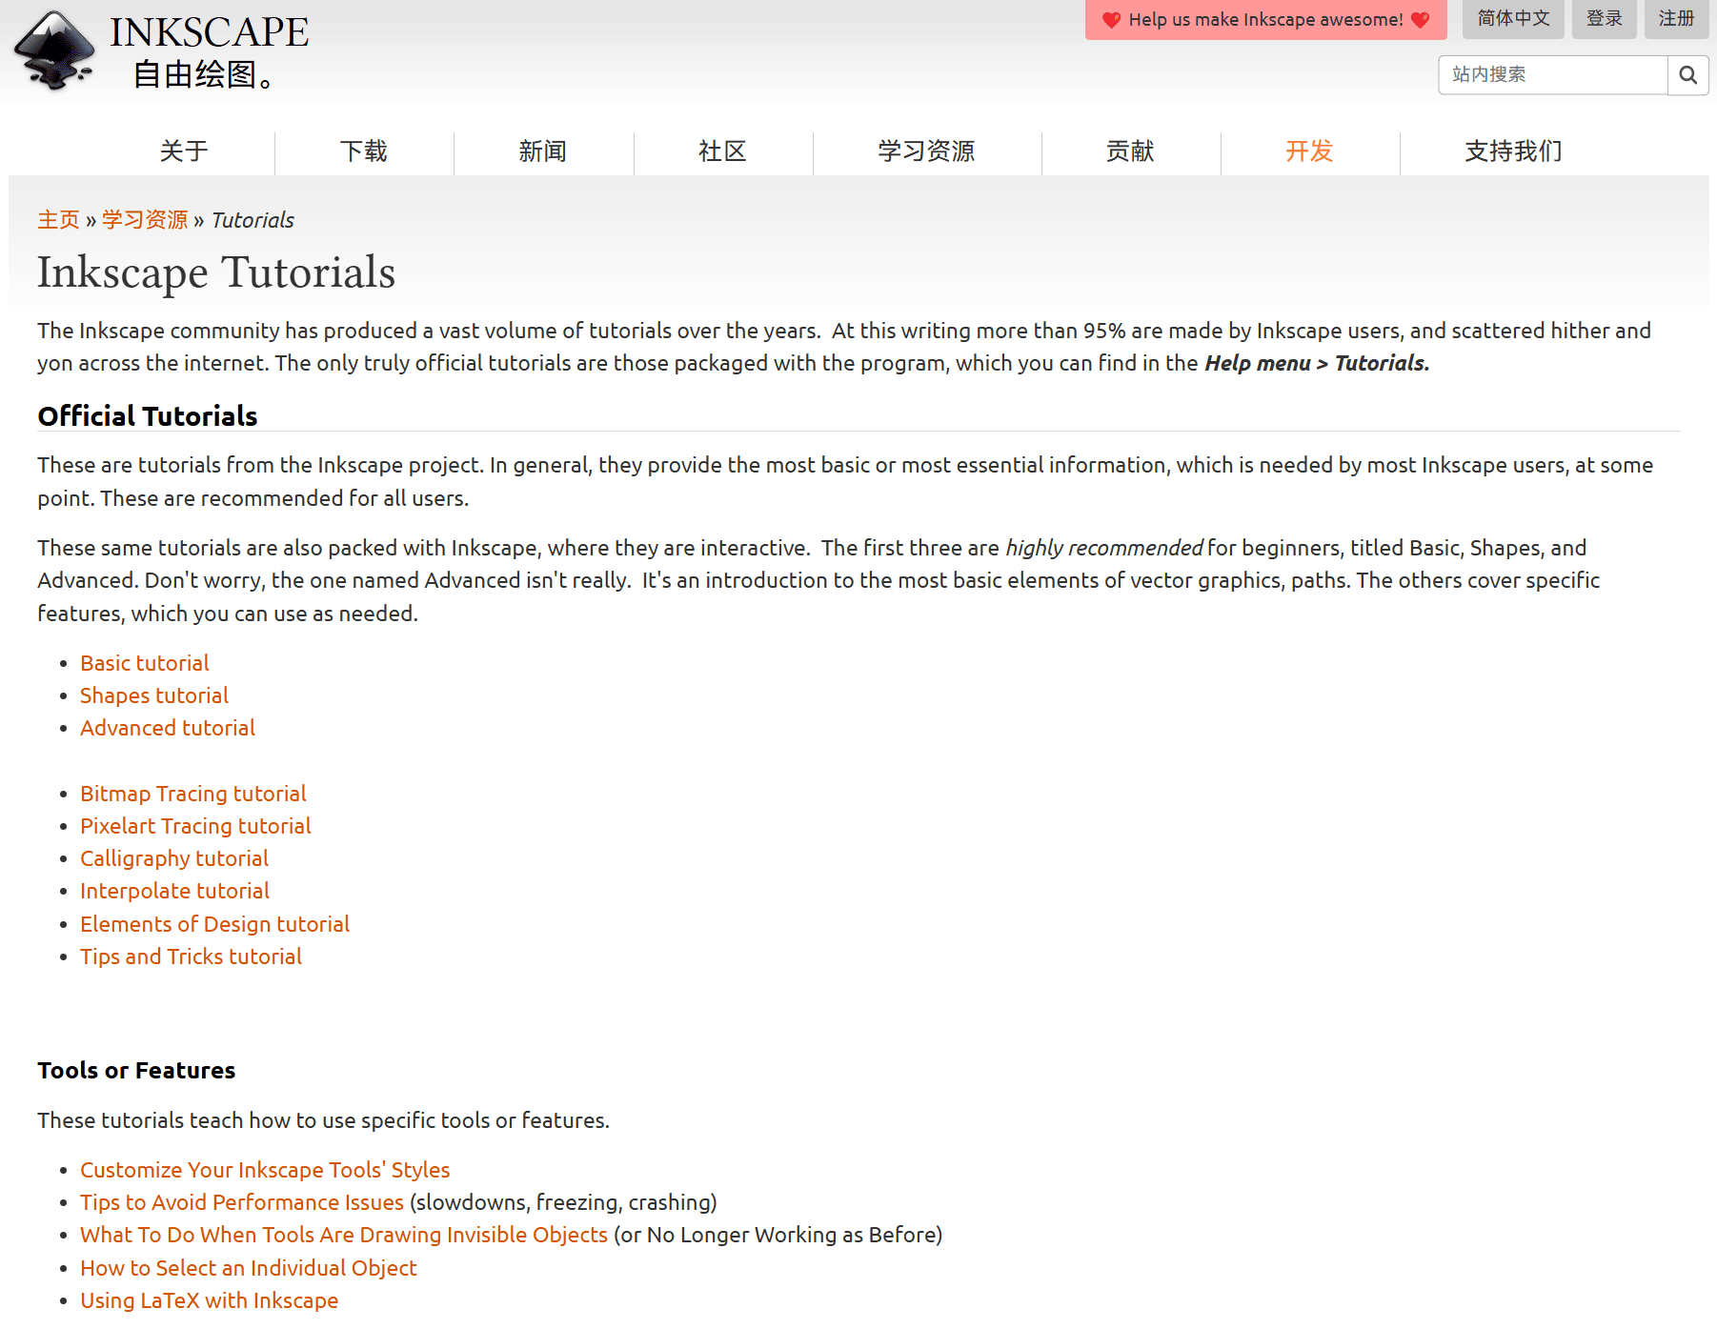This screenshot has height=1329, width=1717.
Task: Click the Tools or Features heading
Action: (136, 1071)
